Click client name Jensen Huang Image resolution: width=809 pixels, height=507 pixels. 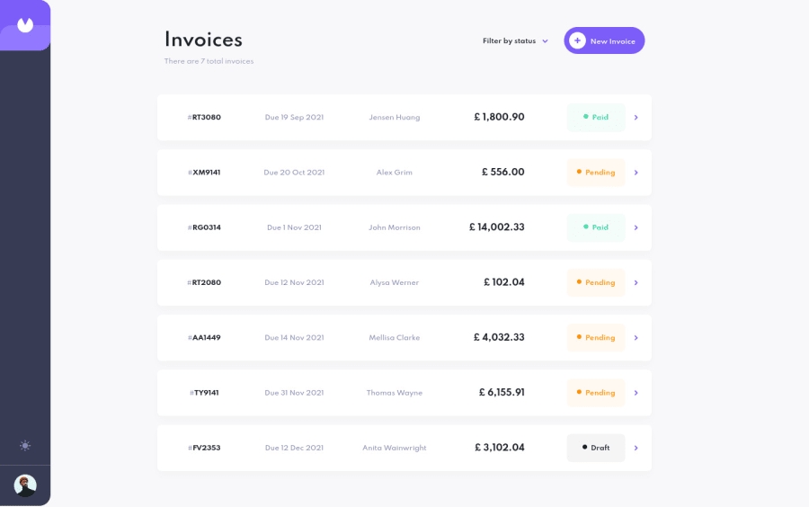click(395, 118)
